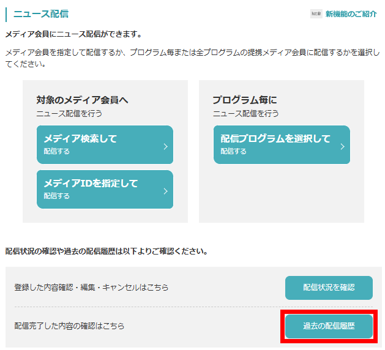
Task: Click the 配信完了した内容の確認はこちら row text
Action: (x=69, y=326)
